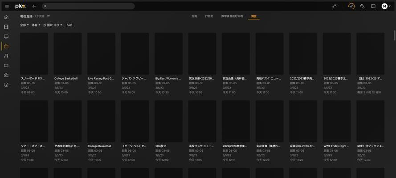
Task: Click the 电视直播 heading
Action: tap(26, 16)
